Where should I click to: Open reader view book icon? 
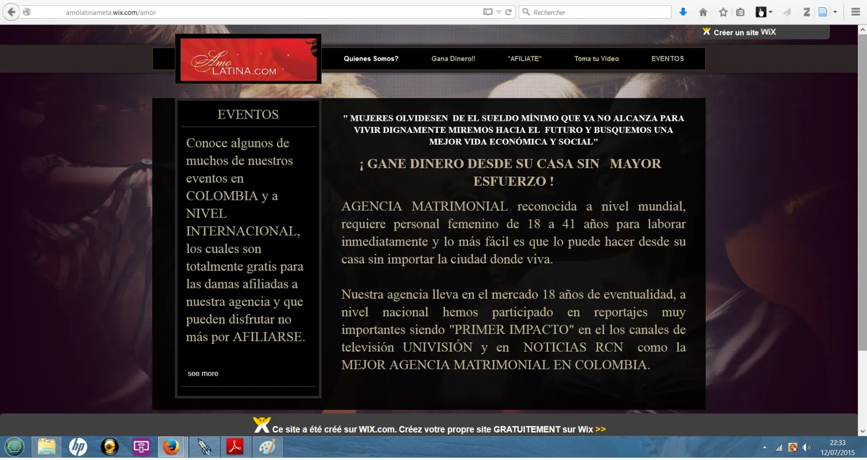click(x=487, y=12)
